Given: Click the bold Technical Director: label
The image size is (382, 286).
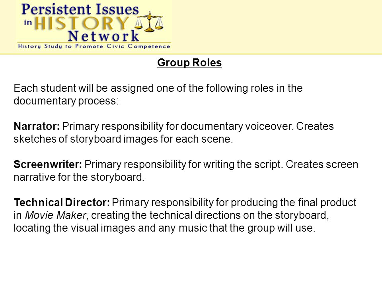Looking at the screenshot, I should click(62, 203).
